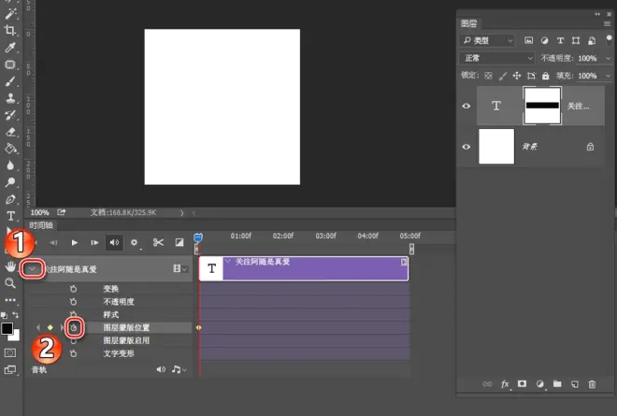Image resolution: width=617 pixels, height=416 pixels.
Task: Open the opacity 100% dropdown arrow
Action: (x=608, y=58)
